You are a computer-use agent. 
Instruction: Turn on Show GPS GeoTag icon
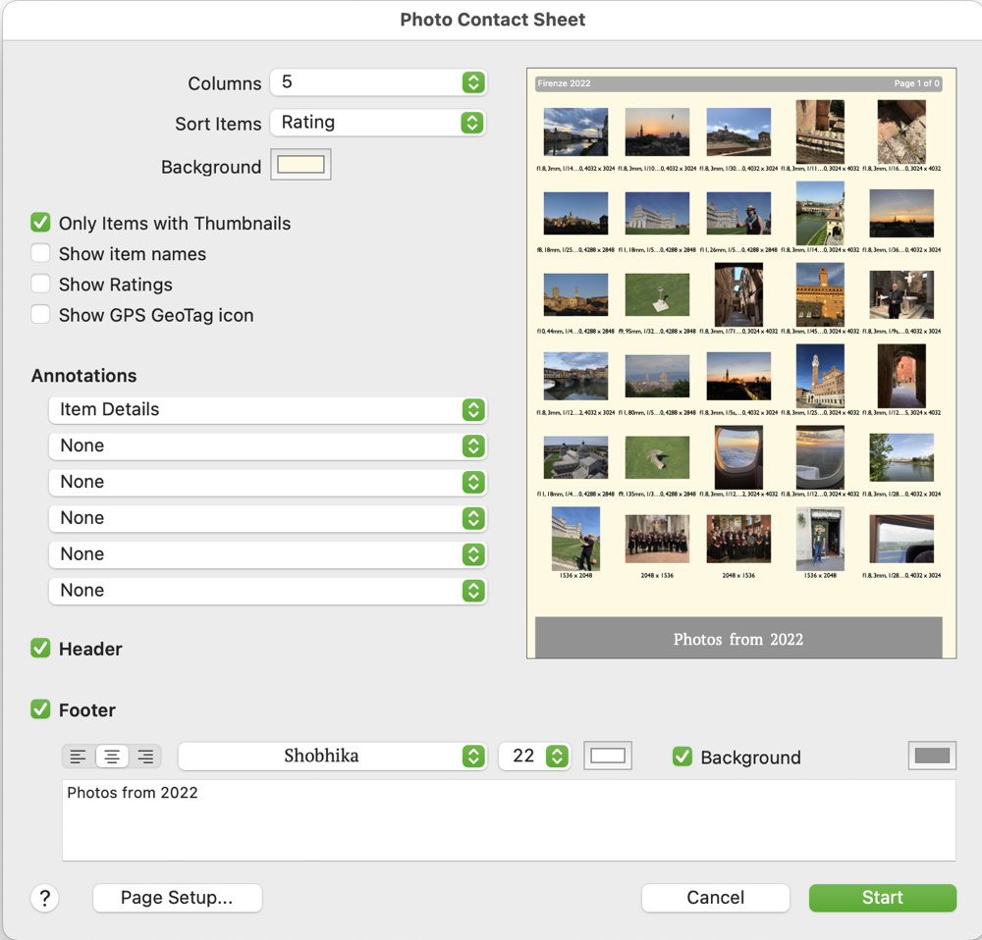40,315
